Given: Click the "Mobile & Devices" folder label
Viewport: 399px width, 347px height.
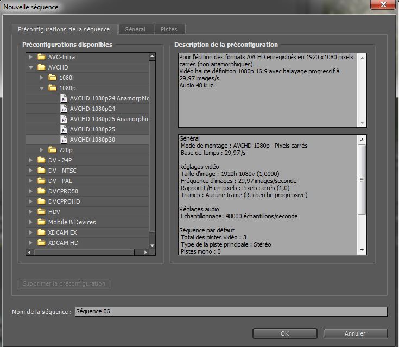Looking at the screenshot, I should pos(72,222).
